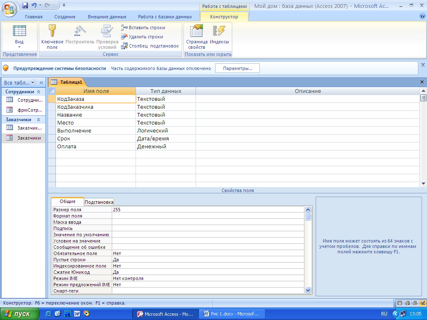The image size is (427, 320).
Task: Select the КодЗаказчика field name cell
Action: pyautogui.click(x=95, y=107)
